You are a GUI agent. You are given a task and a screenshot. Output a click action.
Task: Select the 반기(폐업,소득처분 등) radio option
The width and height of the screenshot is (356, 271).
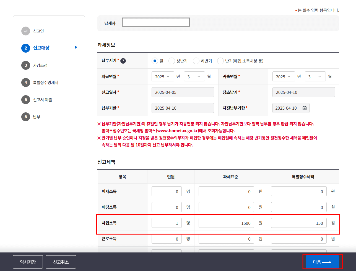(x=220, y=61)
